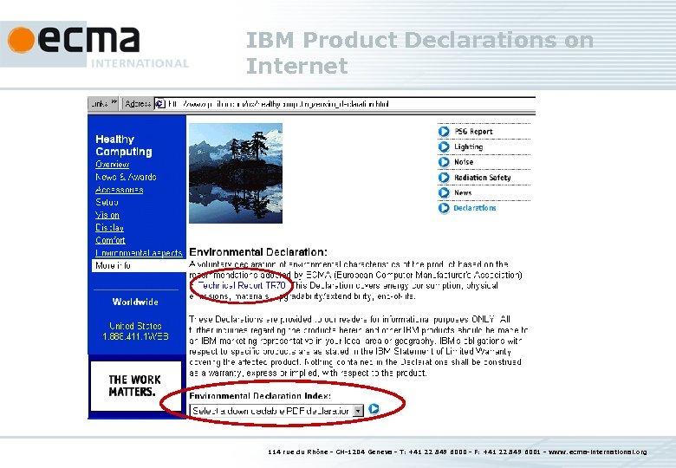
Task: Click the Declarations arrow icon
Action: (x=444, y=208)
